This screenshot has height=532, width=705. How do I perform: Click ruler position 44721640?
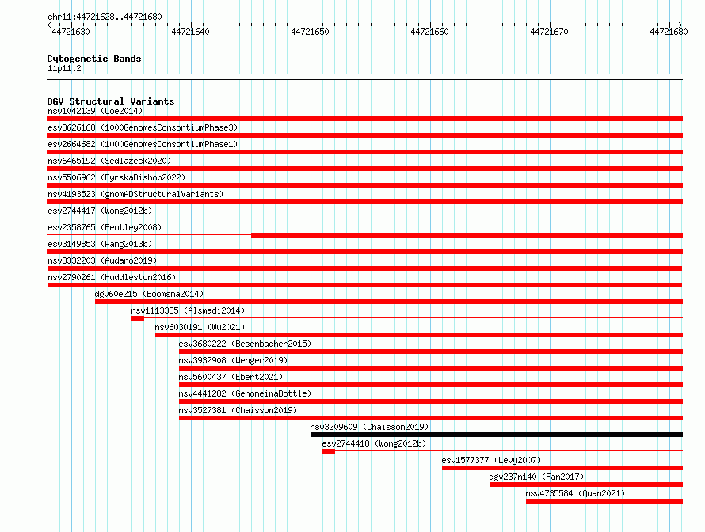pos(190,32)
